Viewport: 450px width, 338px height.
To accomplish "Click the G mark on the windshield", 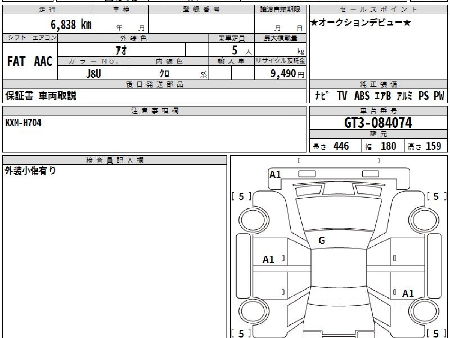I will pyautogui.click(x=322, y=241).
